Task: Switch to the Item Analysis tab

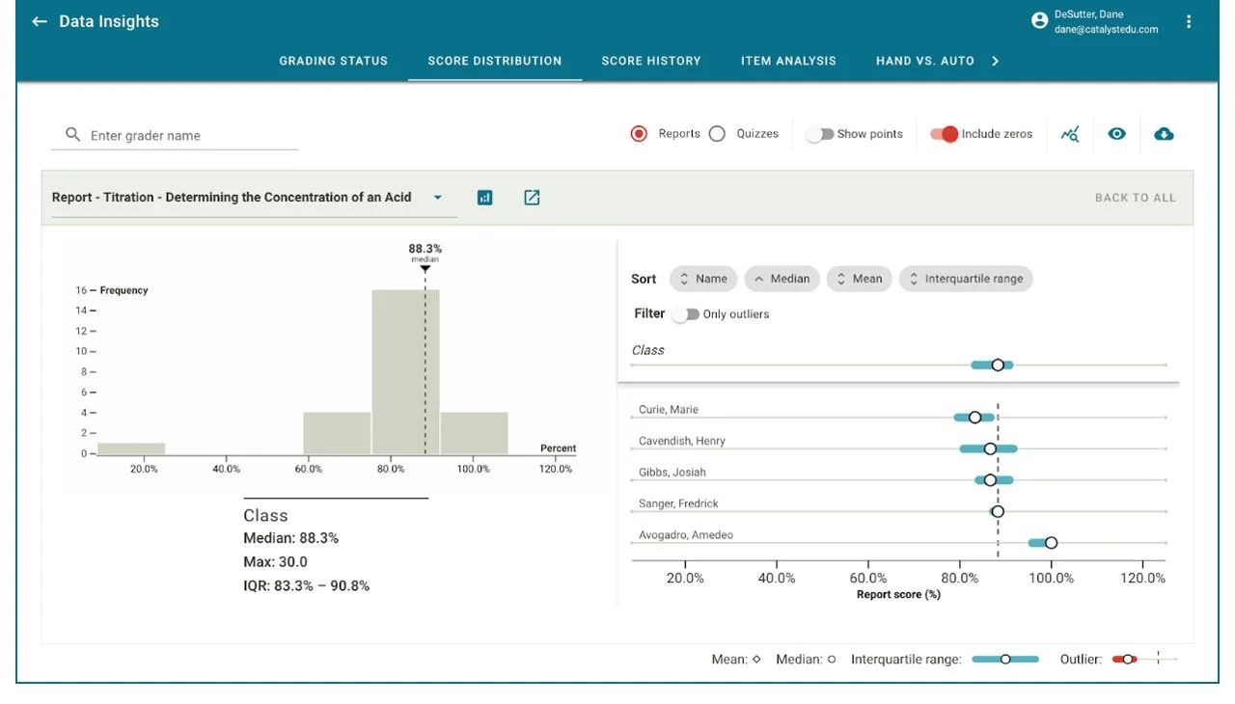Action: point(788,61)
